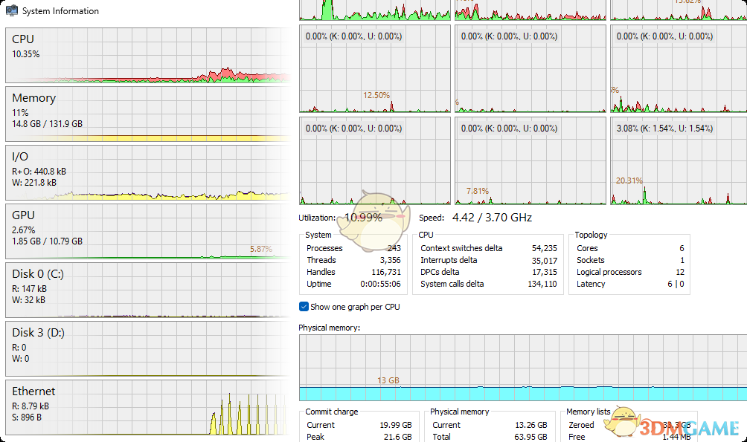Select the Disk 3 (D:) panel
This screenshot has width=747, height=442.
147,349
